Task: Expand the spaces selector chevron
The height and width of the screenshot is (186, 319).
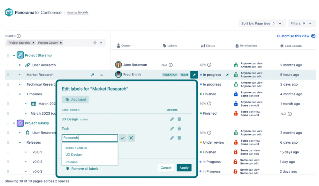Action: 101,43
